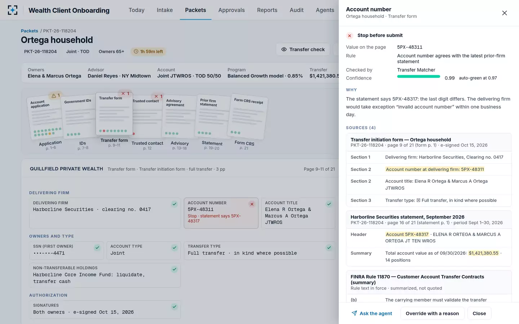519x324 pixels.
Task: Click the green check on Delivering Firm field
Action: click(174, 204)
